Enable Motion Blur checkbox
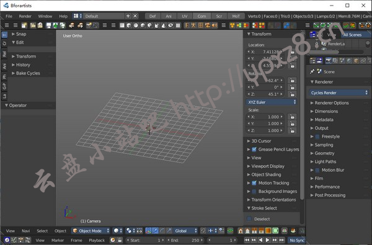Viewport: 372px width, 245px height. (317, 170)
